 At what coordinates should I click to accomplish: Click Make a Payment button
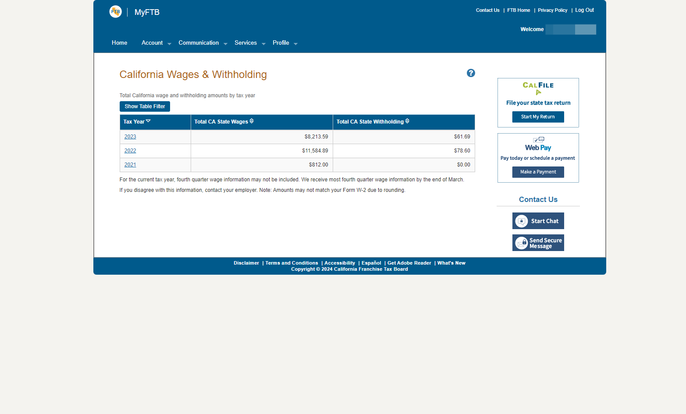coord(538,172)
